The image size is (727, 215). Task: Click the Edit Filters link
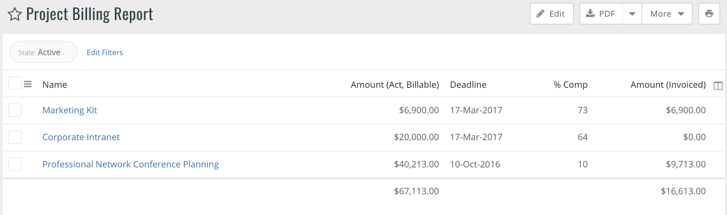105,53
